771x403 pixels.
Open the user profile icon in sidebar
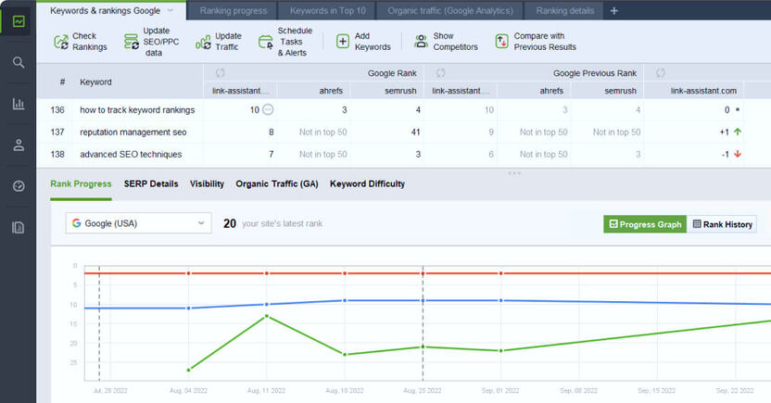(19, 145)
